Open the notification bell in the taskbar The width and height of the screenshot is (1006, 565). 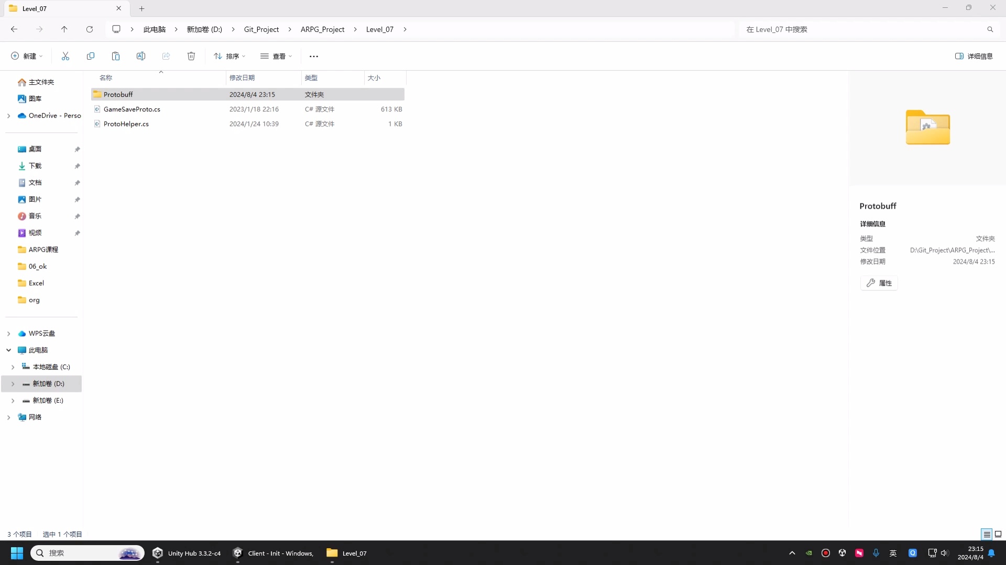(x=992, y=553)
